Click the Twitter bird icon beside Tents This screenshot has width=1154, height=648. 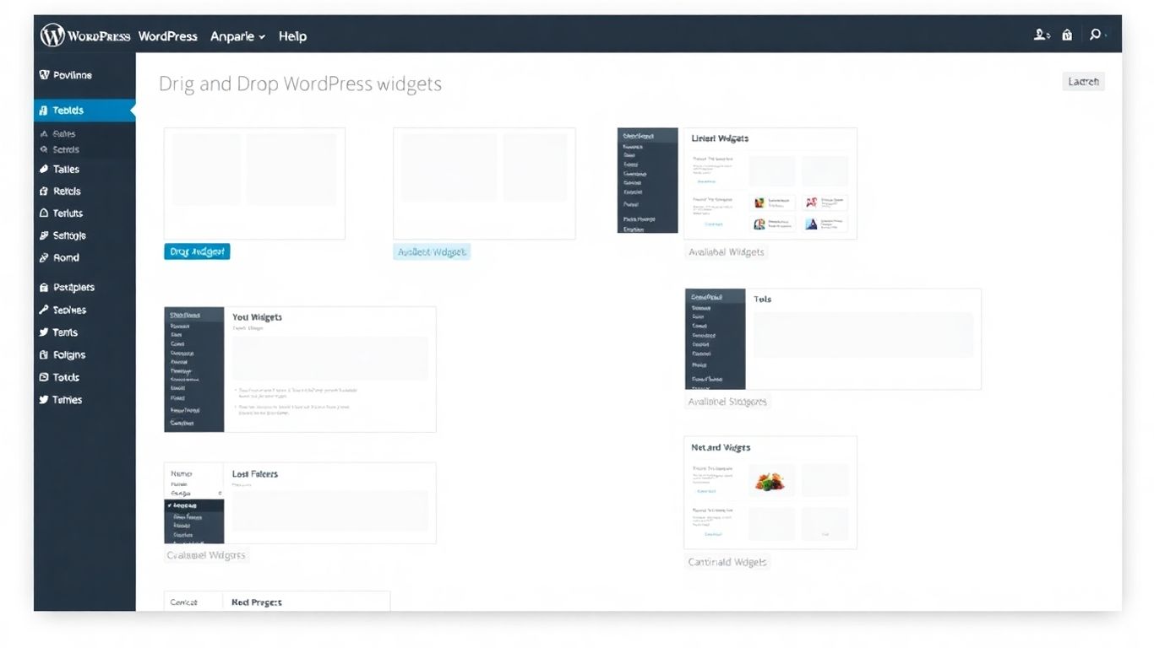coord(44,332)
